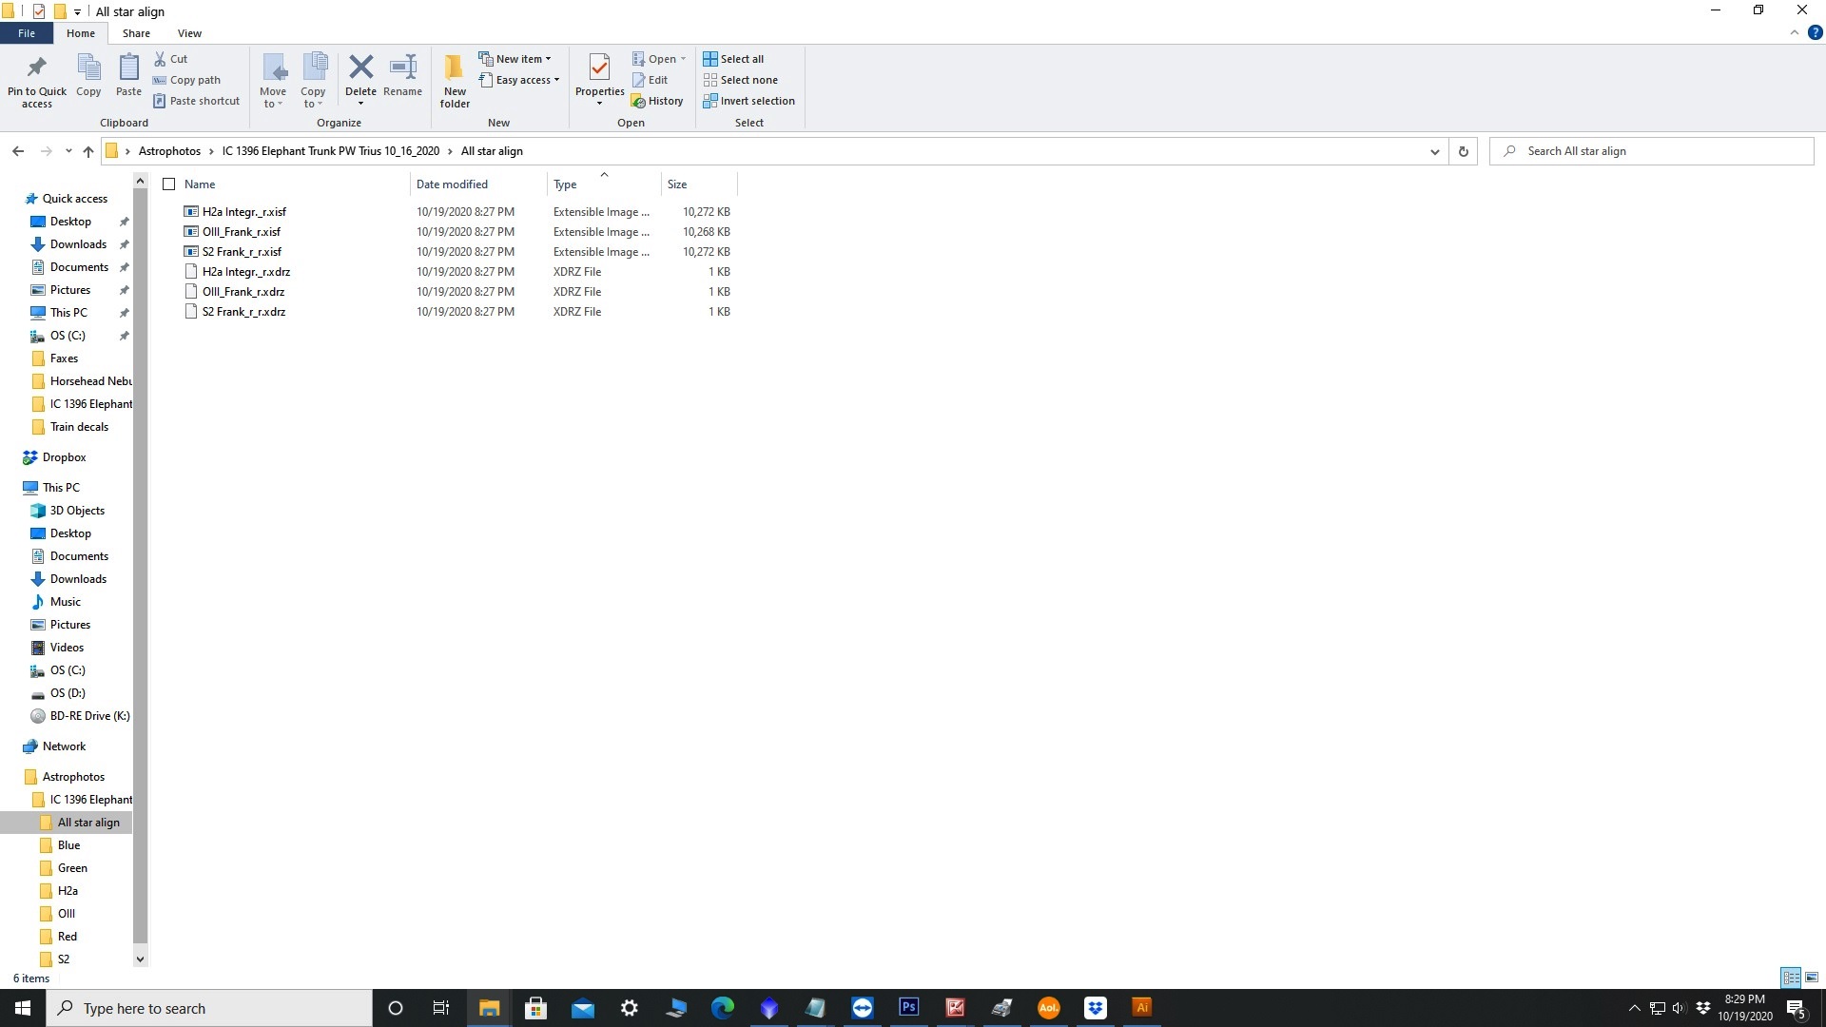Click the Delete icon in Organize group
This screenshot has width=1826, height=1027.
coord(359,71)
